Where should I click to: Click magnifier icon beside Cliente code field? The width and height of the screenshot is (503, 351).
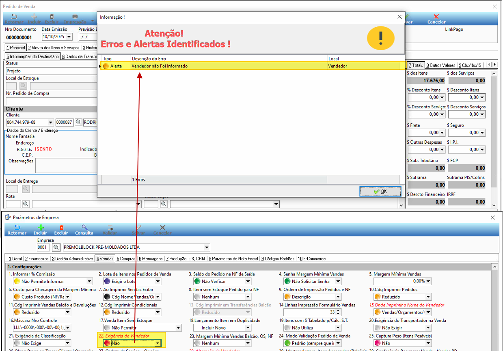point(78,123)
